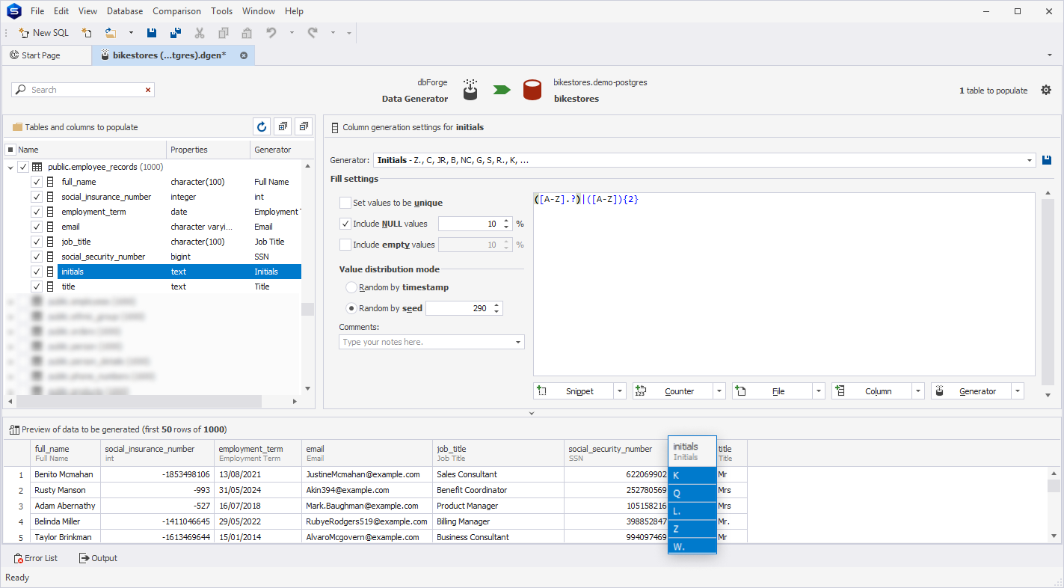Open the Comments dropdown arrow

pyautogui.click(x=518, y=342)
